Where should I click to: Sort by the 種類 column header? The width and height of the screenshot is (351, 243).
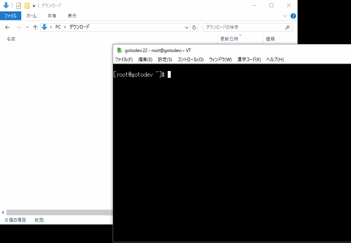tap(270, 39)
